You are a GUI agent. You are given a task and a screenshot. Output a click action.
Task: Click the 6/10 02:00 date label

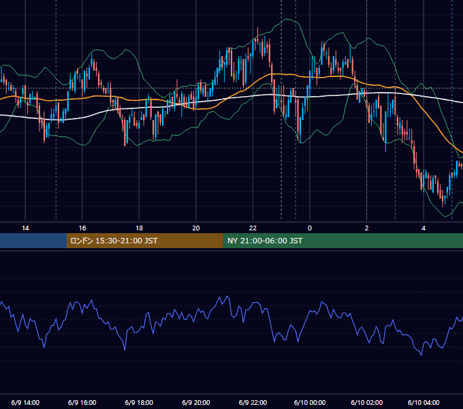(x=367, y=402)
